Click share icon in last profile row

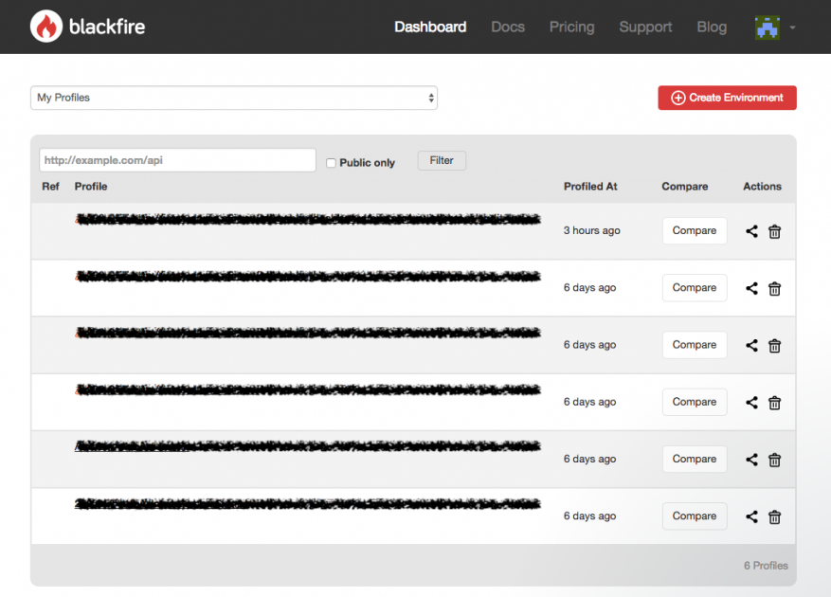pyautogui.click(x=751, y=516)
